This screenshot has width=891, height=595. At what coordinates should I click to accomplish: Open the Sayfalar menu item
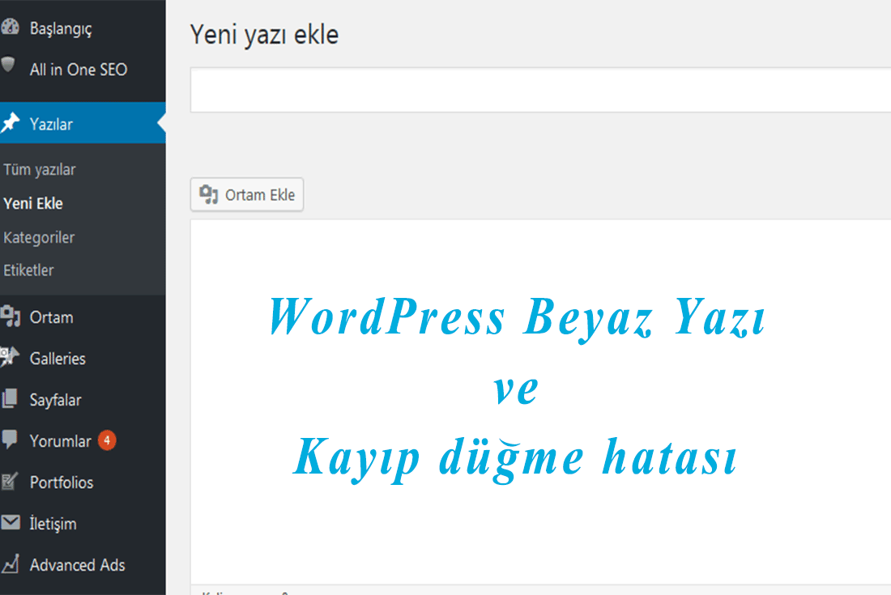[83, 400]
